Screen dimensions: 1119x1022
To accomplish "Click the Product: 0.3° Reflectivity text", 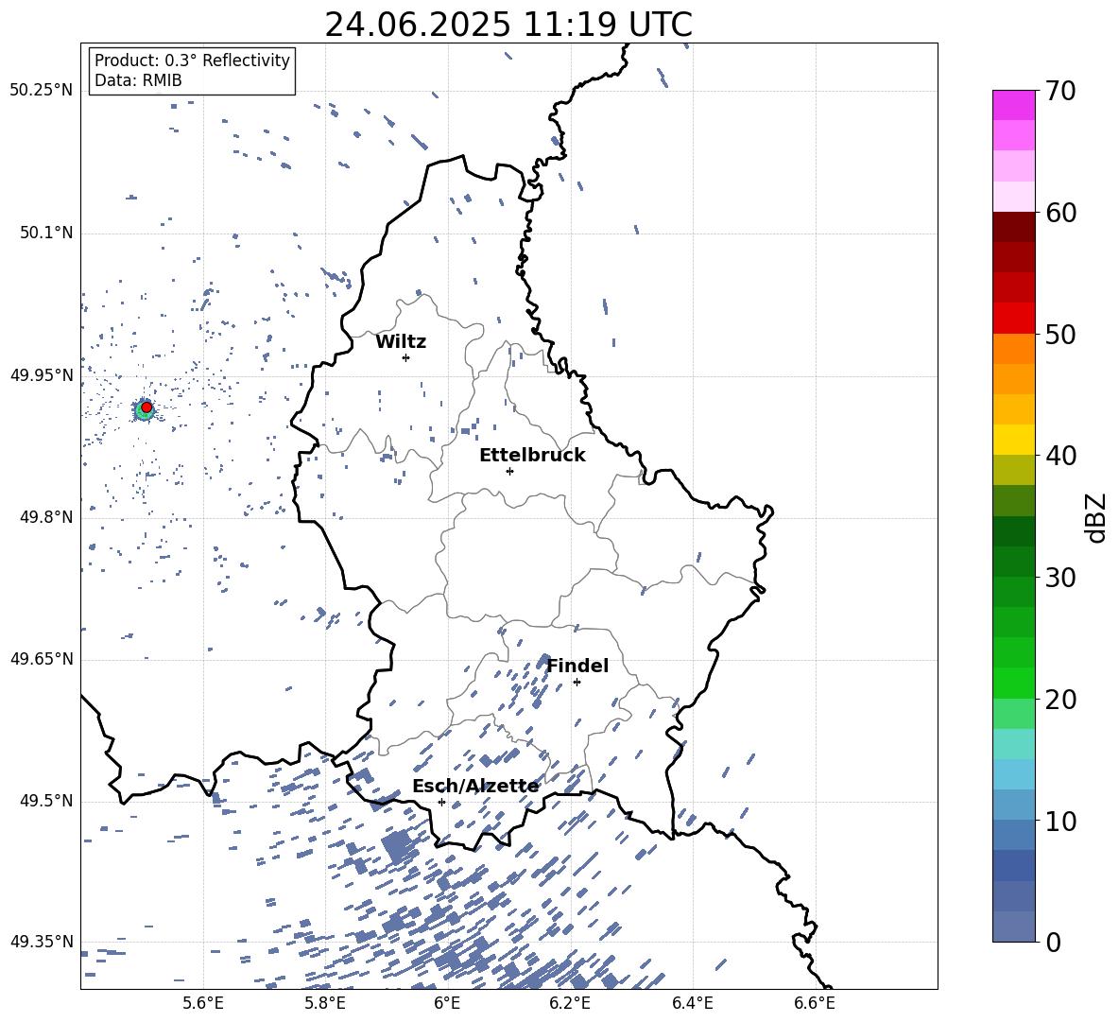I will point(192,60).
